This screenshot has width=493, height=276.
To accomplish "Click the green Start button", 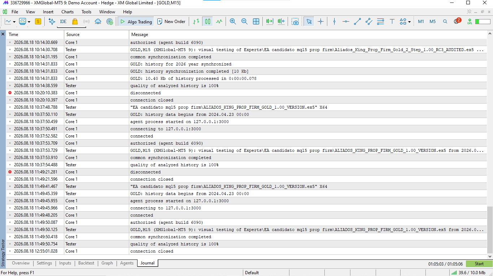I will (x=479, y=264).
